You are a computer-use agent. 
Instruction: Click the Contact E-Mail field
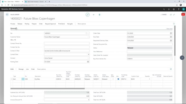coord(67,51)
